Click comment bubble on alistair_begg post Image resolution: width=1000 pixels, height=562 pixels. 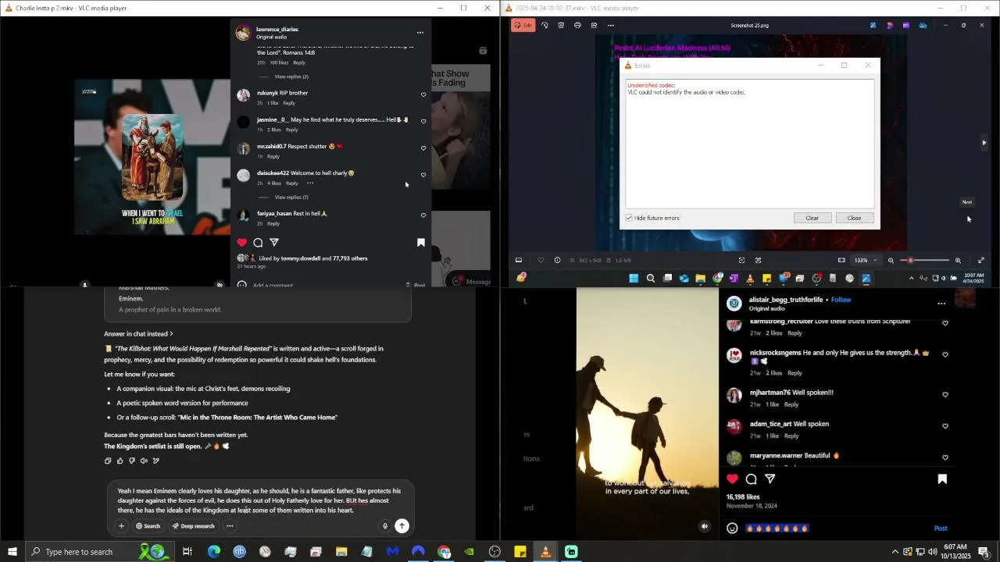(752, 479)
